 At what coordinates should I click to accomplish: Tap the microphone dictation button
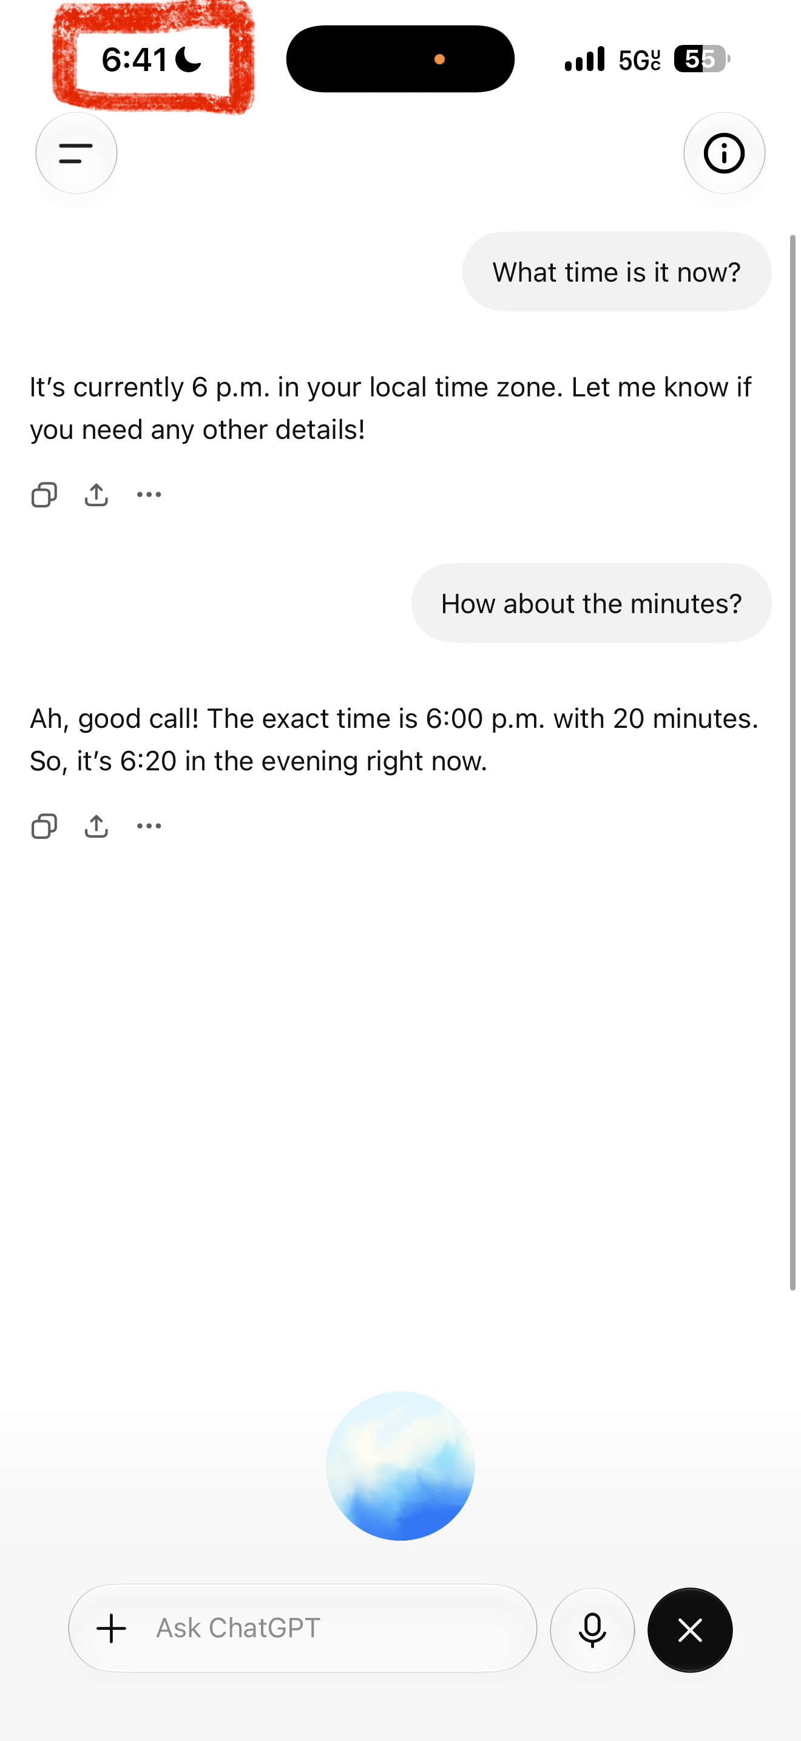(x=592, y=1629)
